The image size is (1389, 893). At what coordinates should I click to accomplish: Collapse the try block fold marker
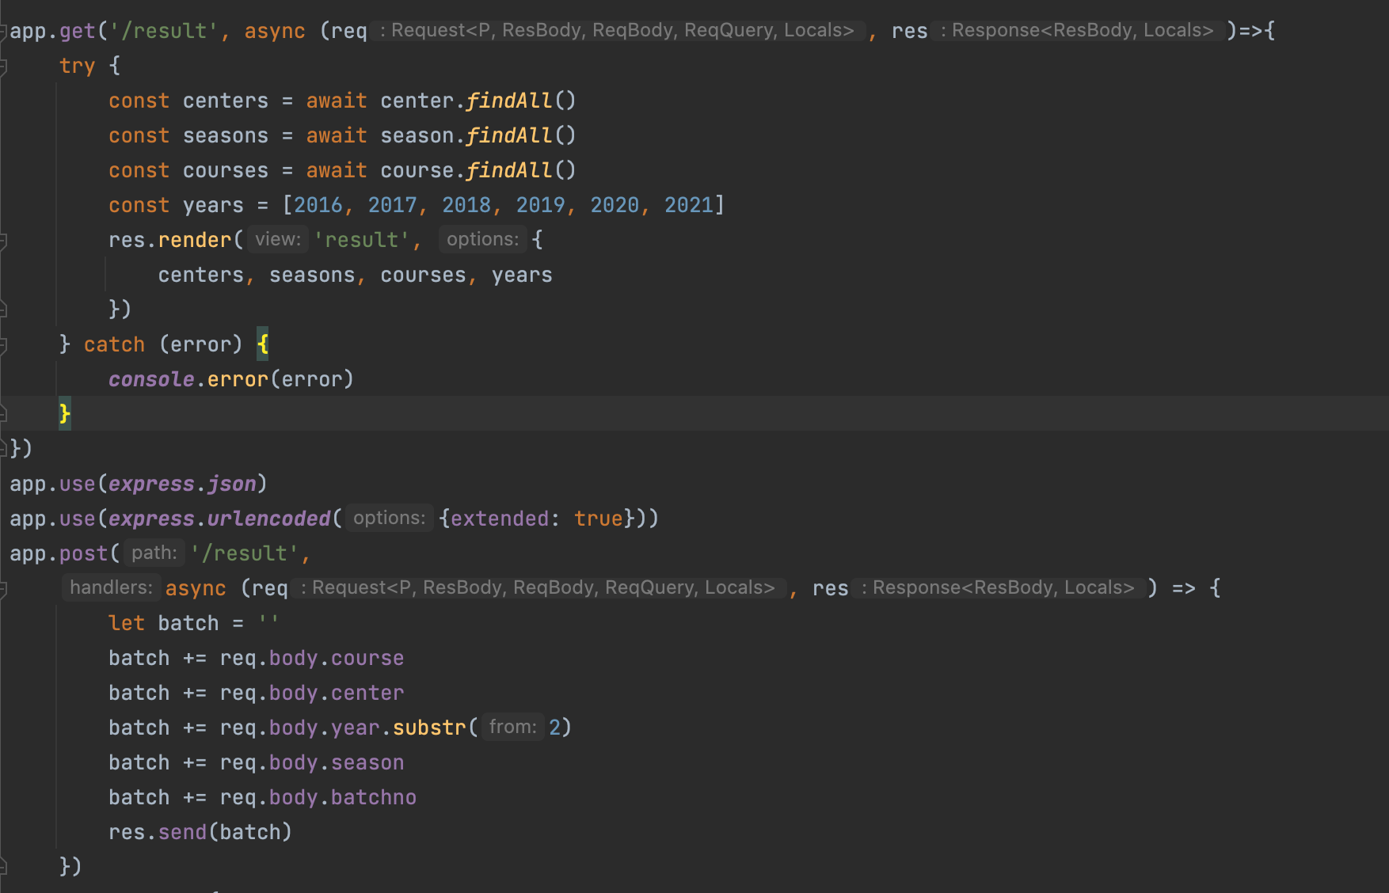pyautogui.click(x=4, y=66)
